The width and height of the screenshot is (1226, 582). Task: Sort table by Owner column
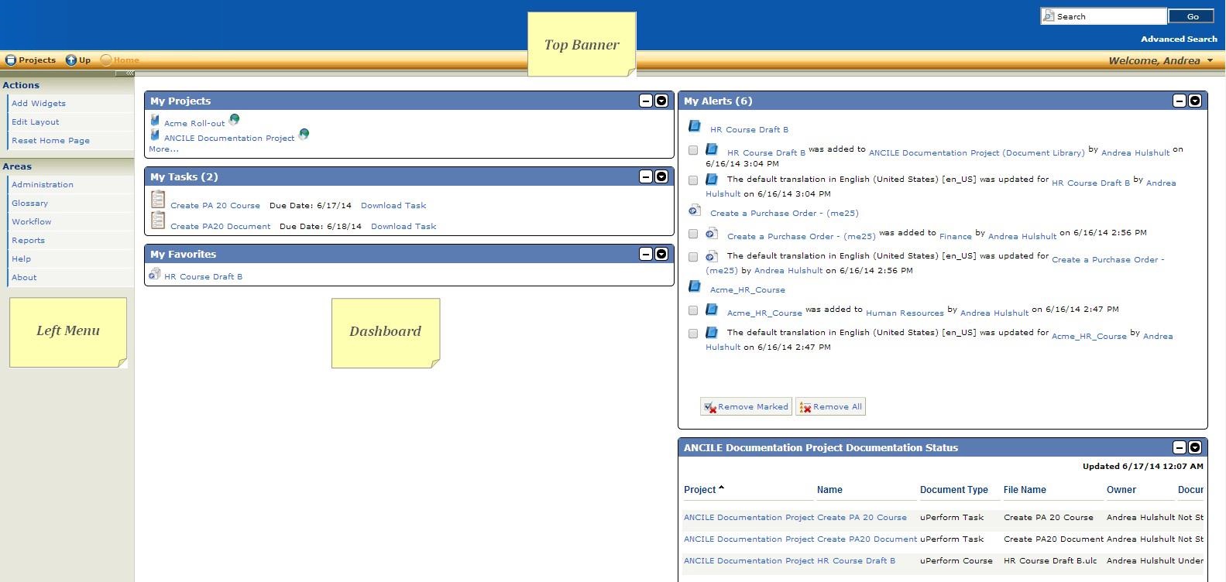1121,490
